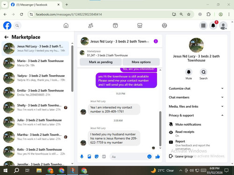Open the $1,247 townhouse listing link
This screenshot has width=234, height=175.
[107, 55]
